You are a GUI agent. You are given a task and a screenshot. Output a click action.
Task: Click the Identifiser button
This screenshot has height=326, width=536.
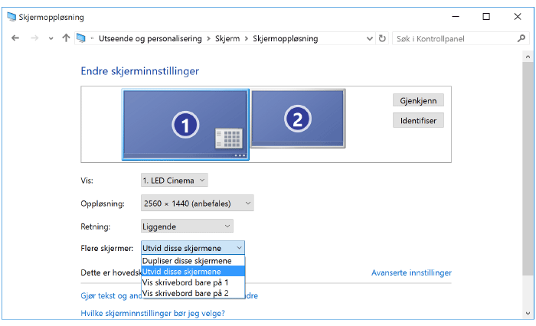417,120
